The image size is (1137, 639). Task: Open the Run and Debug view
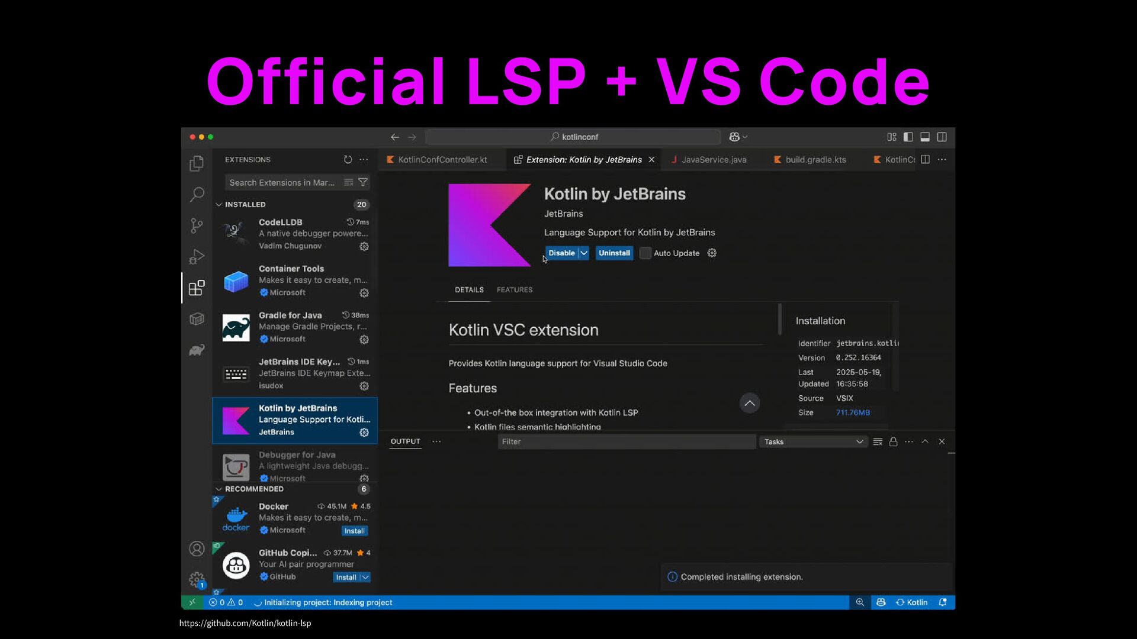197,257
